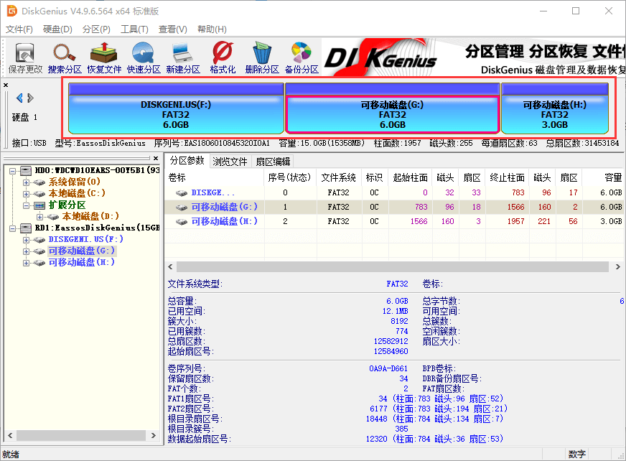The height and width of the screenshot is (461, 626).
Task: Select the DISKGENI.US(F:) partition block
Action: click(176, 114)
